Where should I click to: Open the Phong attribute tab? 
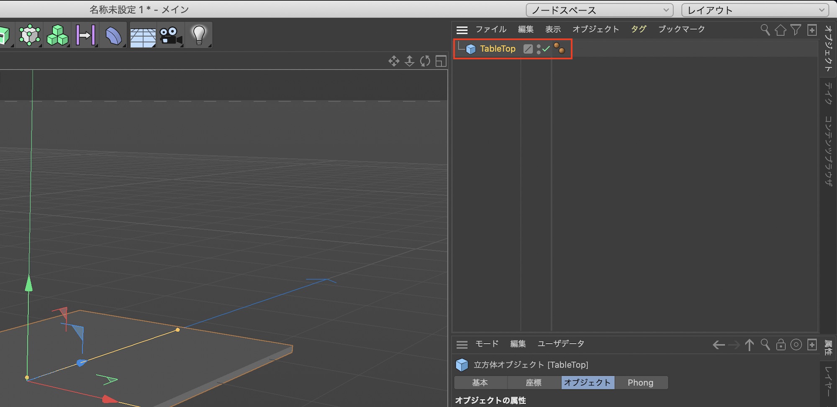click(x=640, y=382)
